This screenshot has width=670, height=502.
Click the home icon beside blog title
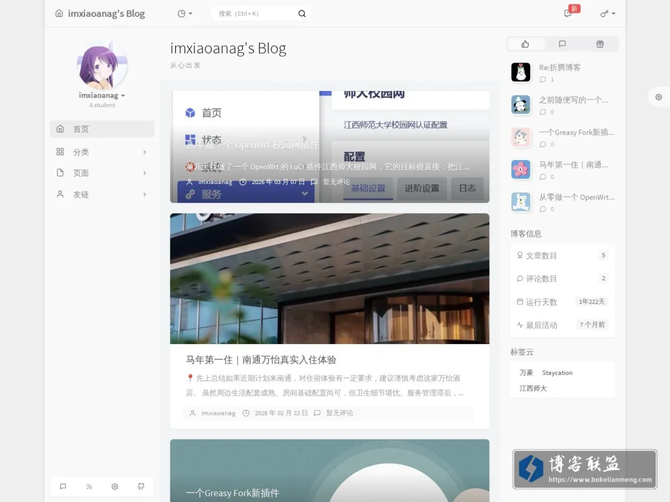(x=59, y=13)
